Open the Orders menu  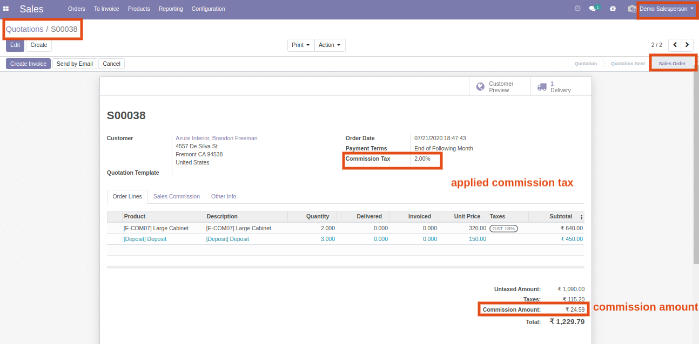click(x=77, y=9)
